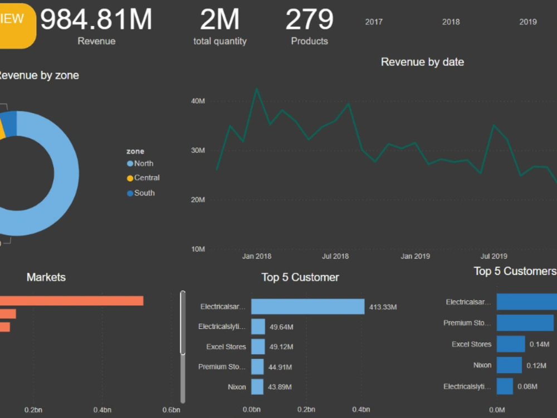Click the Electricalslyti bar in Top 5 Customers

pyautogui.click(x=506, y=386)
